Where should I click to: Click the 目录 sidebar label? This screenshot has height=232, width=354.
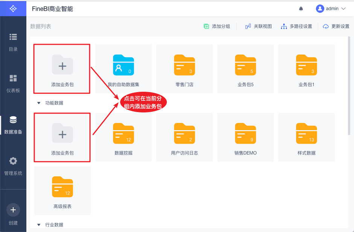13,49
